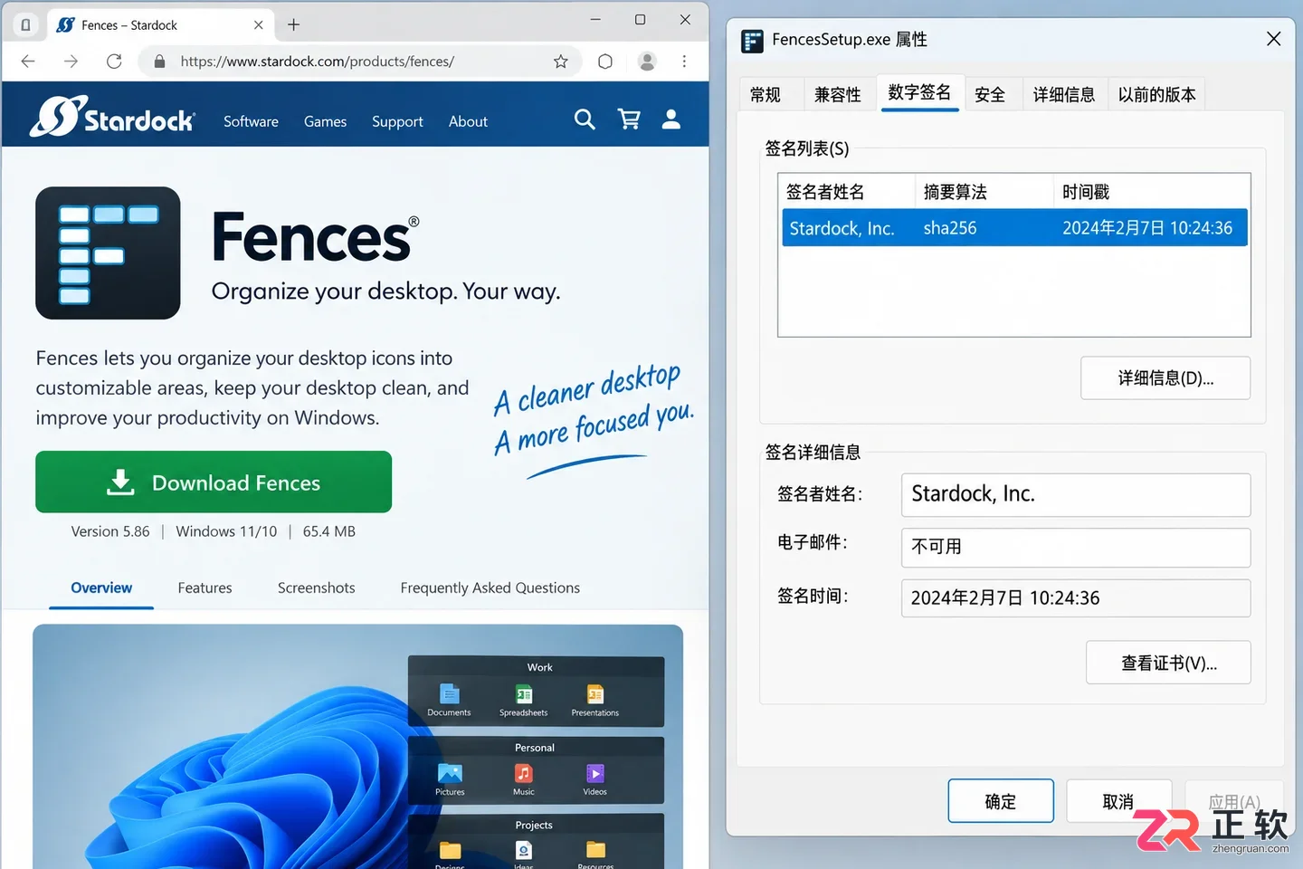Click the padlock site info icon

tap(160, 62)
